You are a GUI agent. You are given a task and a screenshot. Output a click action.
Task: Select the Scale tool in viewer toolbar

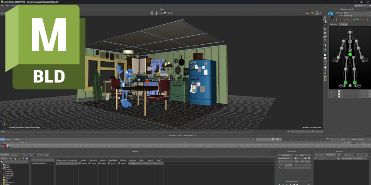325,32
